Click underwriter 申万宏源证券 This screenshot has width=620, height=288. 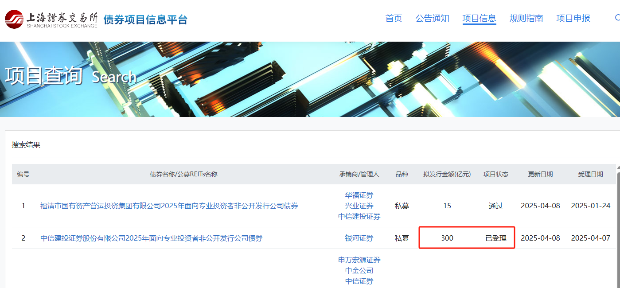[x=359, y=260]
